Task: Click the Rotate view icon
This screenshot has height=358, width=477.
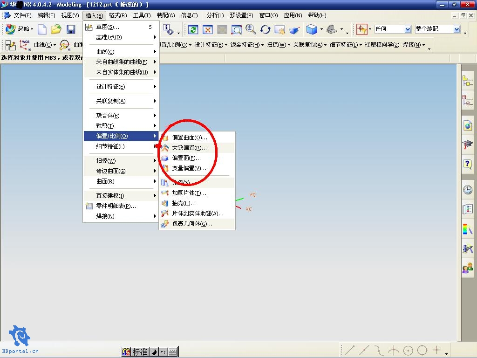Action: pos(265,29)
